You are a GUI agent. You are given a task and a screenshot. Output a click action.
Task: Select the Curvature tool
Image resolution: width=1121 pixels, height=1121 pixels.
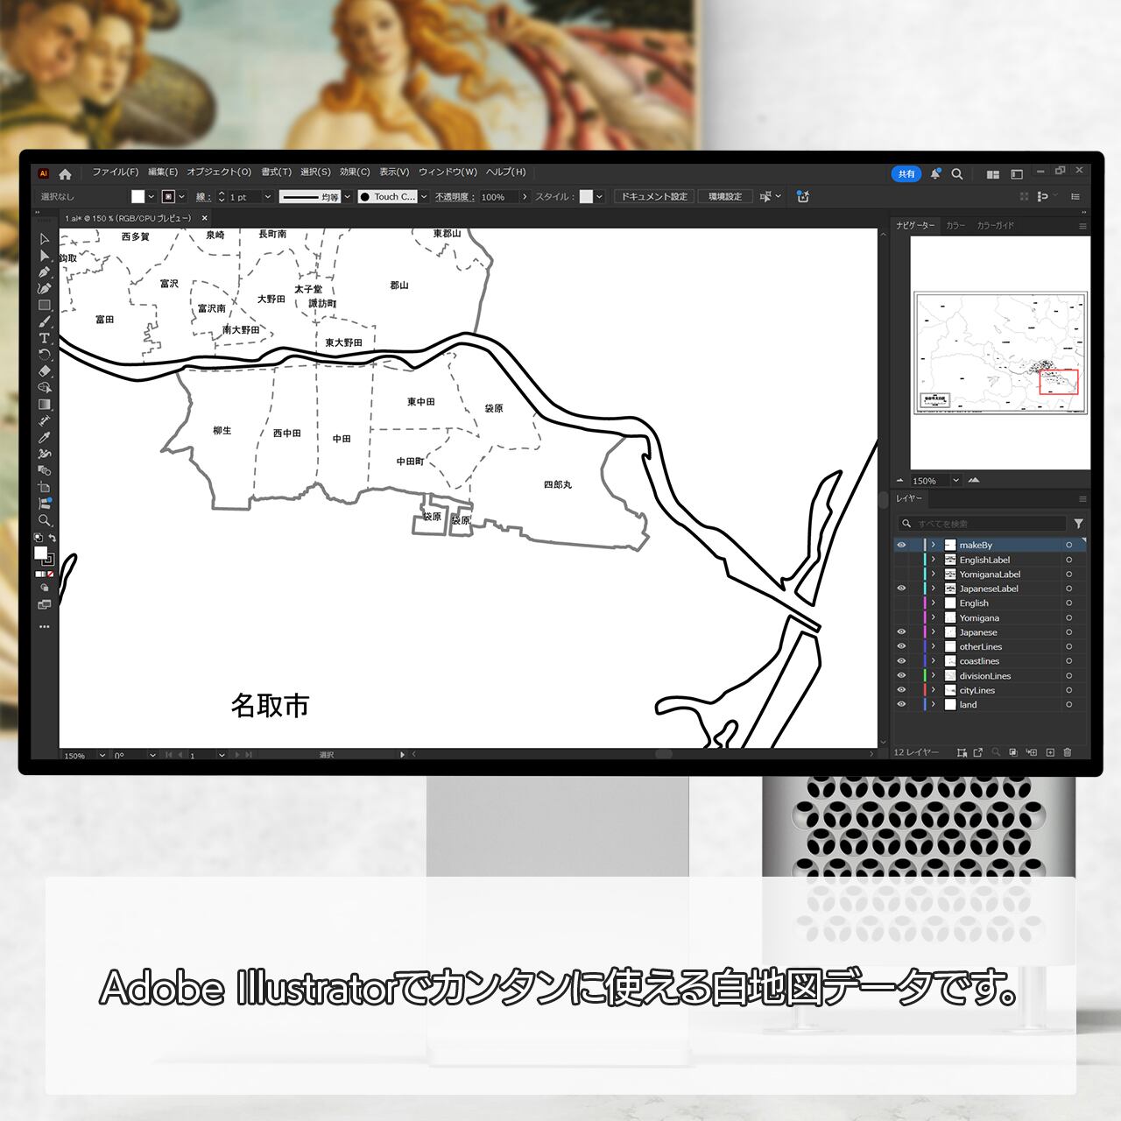(45, 288)
